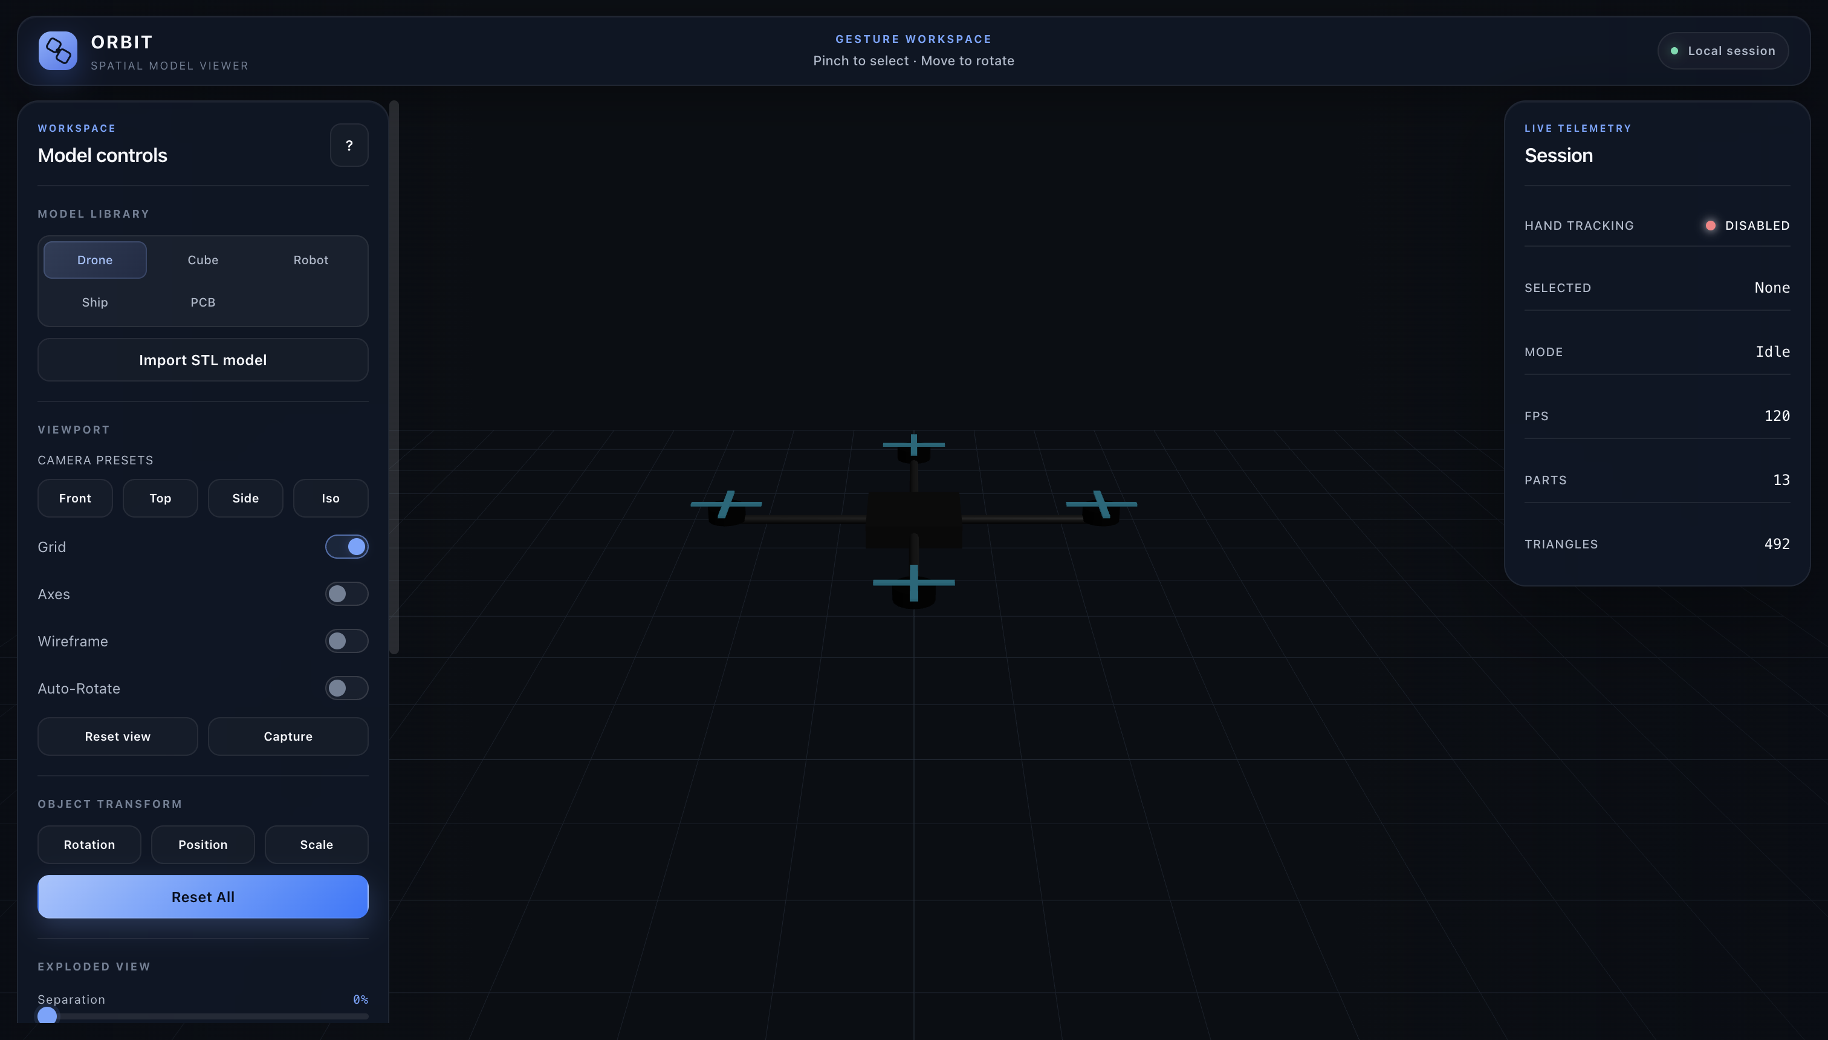The height and width of the screenshot is (1040, 1828).
Task: Click the left panel scrollbar
Action: tap(394, 377)
